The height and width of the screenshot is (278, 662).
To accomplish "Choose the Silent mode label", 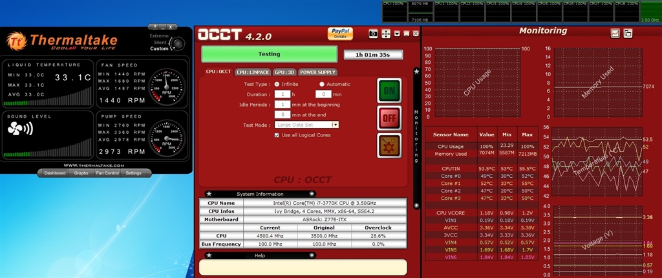I will click(x=160, y=42).
